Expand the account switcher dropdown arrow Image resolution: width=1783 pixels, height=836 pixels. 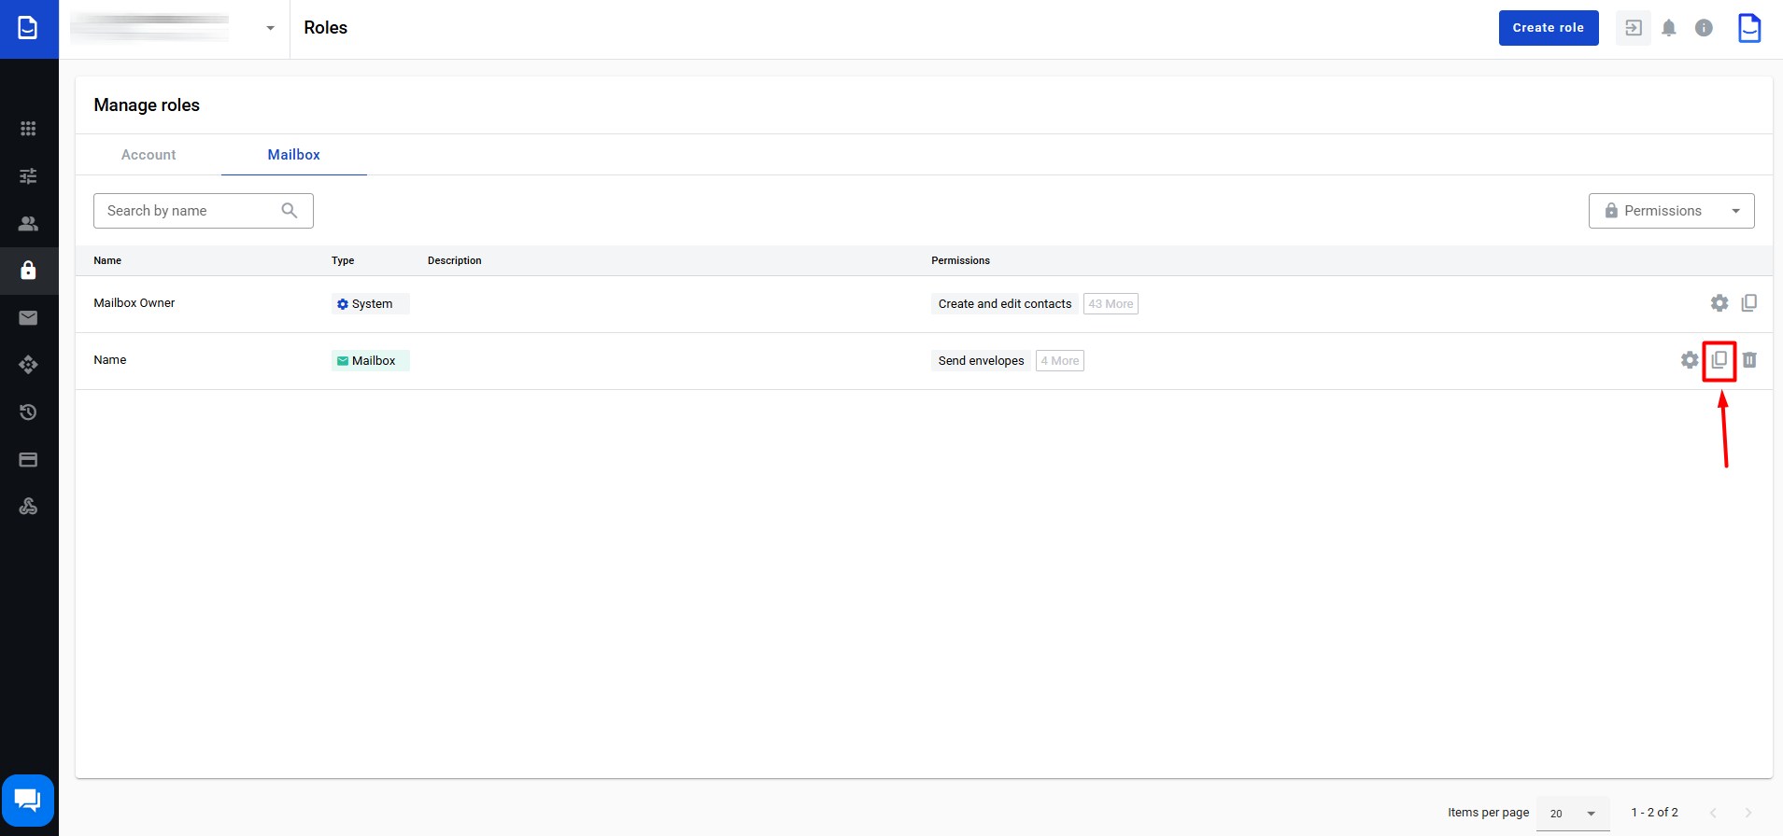click(x=270, y=28)
